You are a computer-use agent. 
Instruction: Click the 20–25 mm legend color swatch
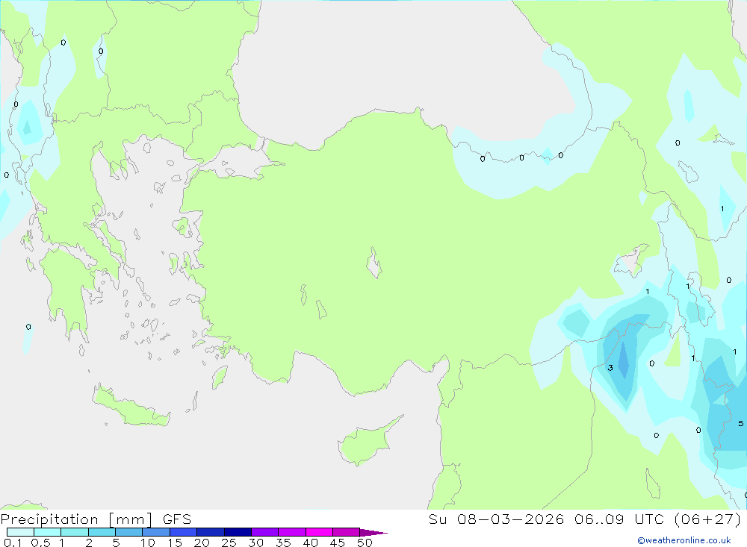coord(210,532)
